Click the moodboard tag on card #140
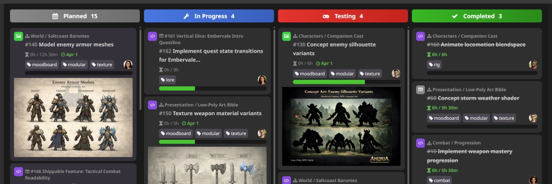The height and width of the screenshot is (184, 552). pos(42,64)
